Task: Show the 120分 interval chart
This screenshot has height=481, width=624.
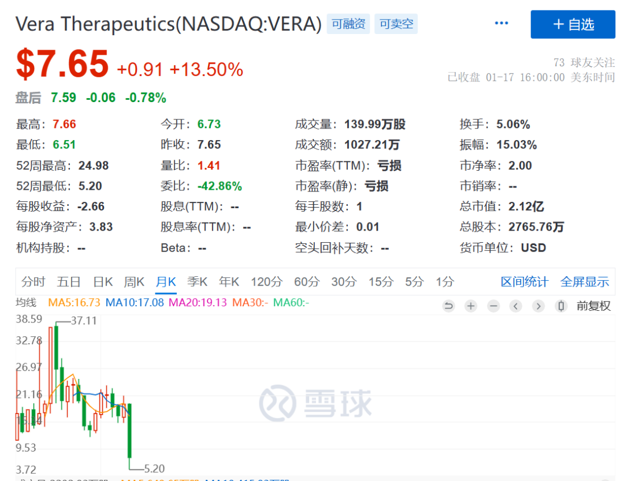Action: coord(266,282)
